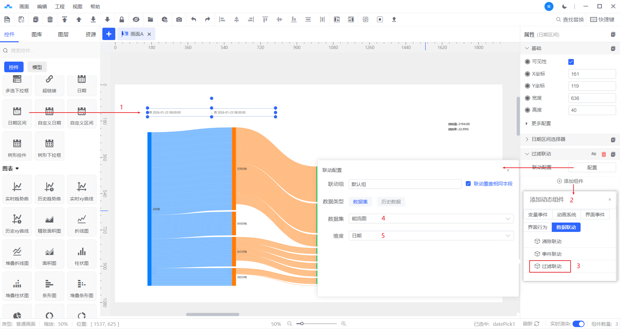
Task: Click 添加组件 button
Action: (570, 181)
